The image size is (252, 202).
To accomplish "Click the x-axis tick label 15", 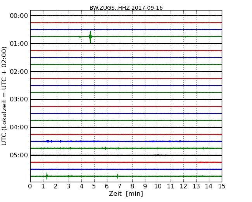I will point(222,186).
